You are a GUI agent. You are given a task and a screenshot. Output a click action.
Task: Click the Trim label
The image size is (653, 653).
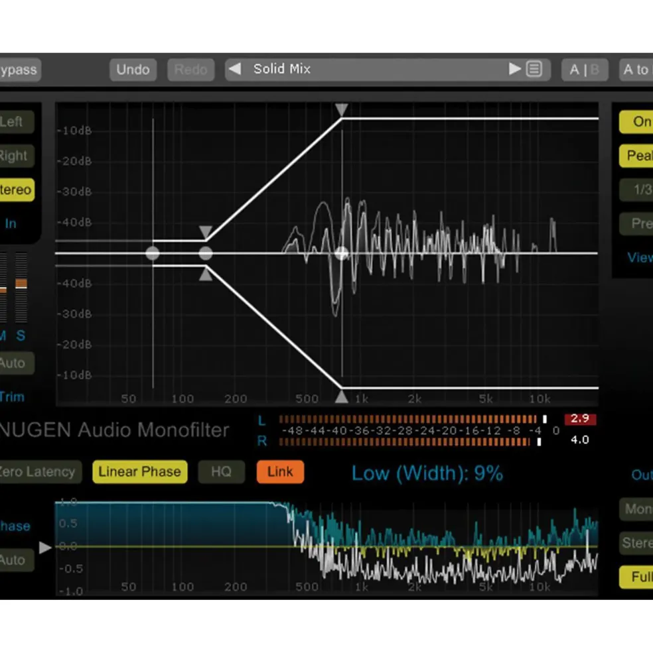click(12, 397)
